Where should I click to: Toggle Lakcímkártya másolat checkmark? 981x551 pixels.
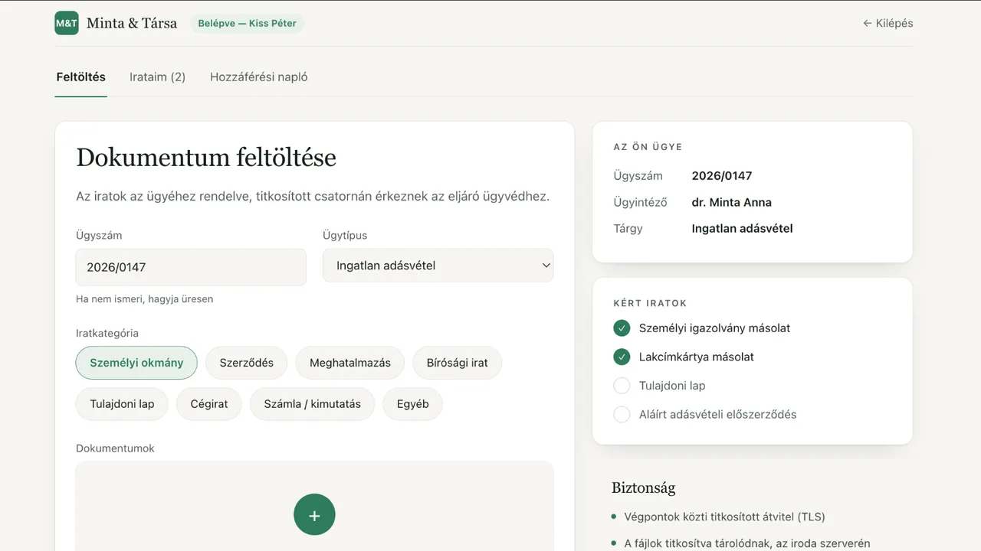[x=622, y=357]
